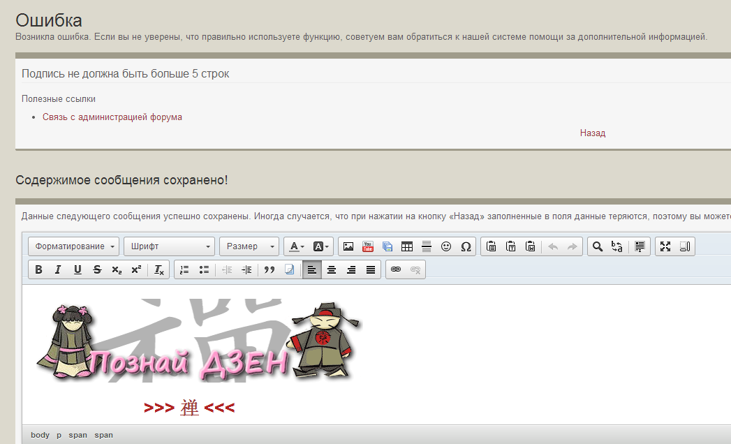This screenshot has width=731, height=444.
Task: Open the Размер size dropdown
Action: [x=249, y=246]
